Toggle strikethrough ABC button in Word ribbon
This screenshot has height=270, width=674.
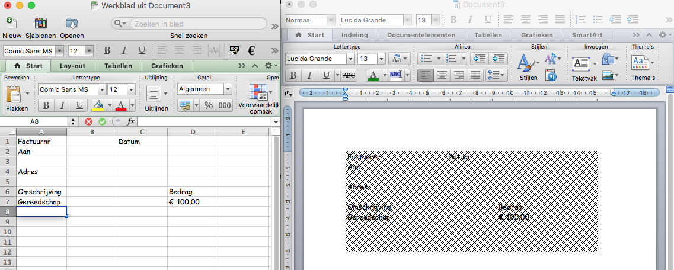click(349, 75)
